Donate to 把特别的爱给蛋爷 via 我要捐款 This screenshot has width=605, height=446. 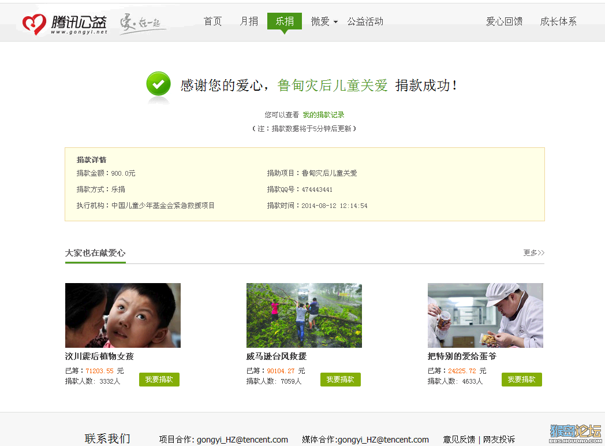pos(522,380)
